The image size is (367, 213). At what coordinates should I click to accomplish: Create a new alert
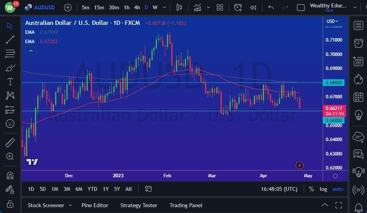[238, 7]
